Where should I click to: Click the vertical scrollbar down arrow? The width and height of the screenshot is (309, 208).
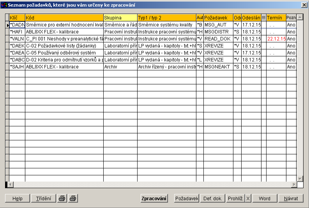pos(300,178)
